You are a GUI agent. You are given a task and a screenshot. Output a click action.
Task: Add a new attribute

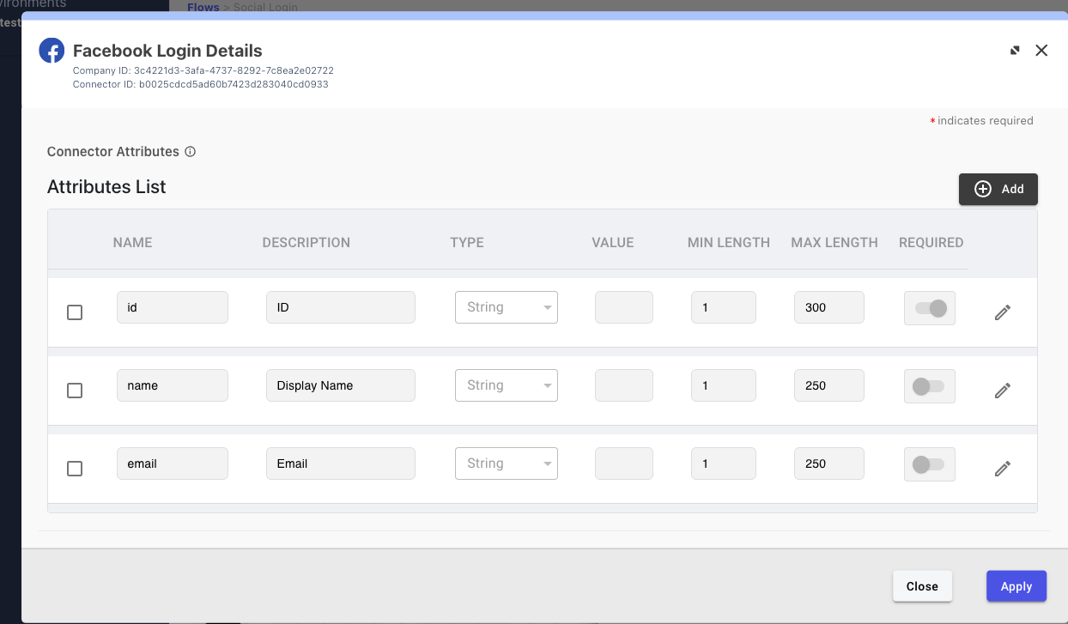pos(998,189)
